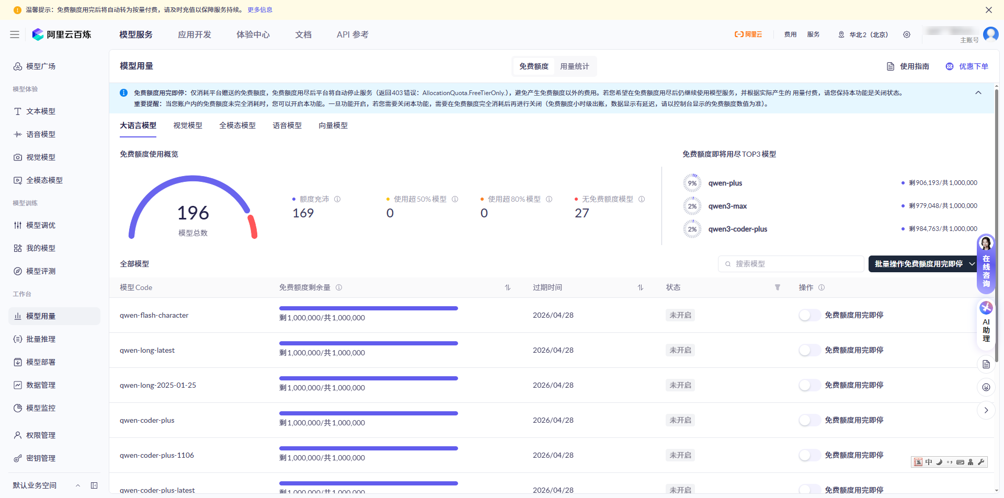Click the 更多信息 link in the top notice
This screenshot has height=498, width=1004.
tap(260, 10)
